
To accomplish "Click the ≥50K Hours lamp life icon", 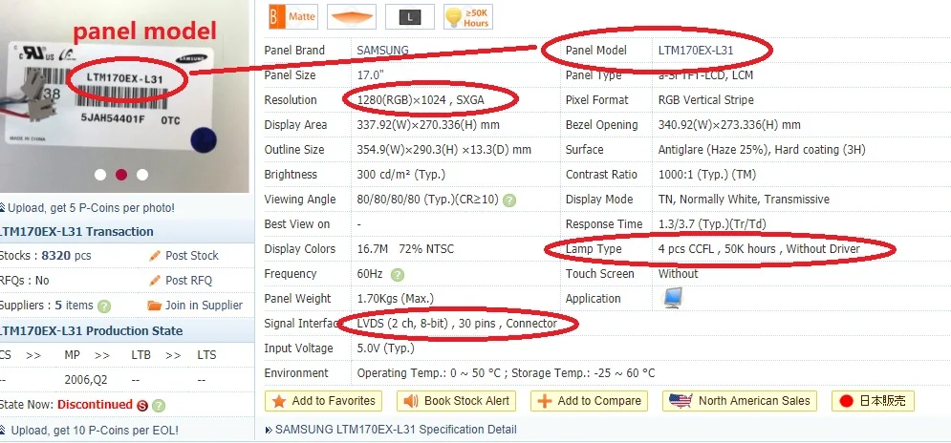I will point(467,16).
